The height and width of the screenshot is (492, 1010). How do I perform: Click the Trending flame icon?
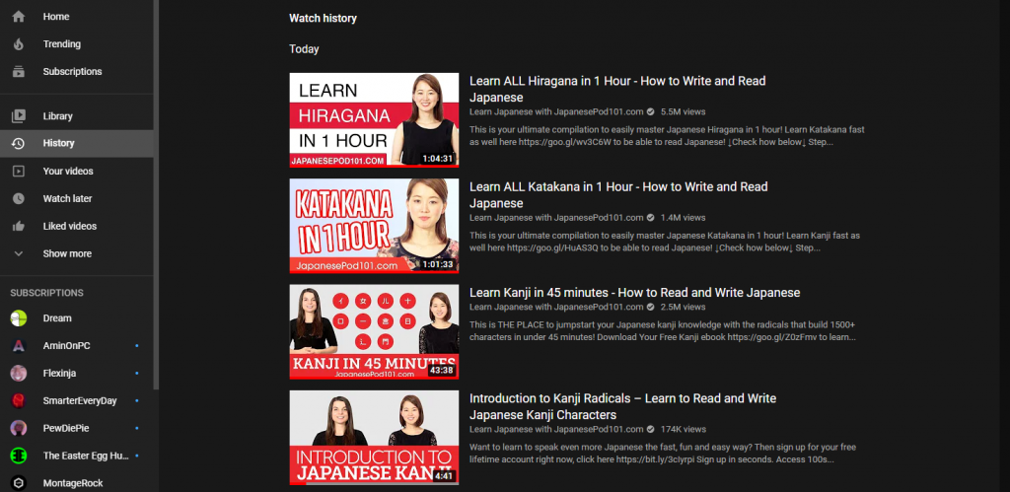(19, 44)
